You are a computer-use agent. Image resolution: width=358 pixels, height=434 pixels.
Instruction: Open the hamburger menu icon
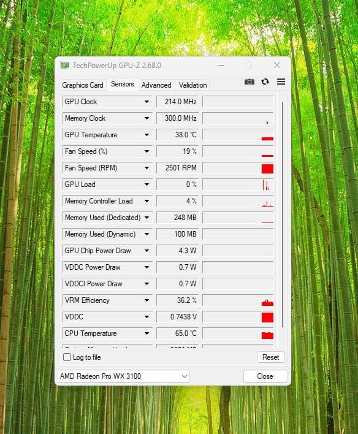(281, 82)
